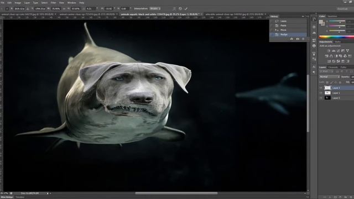Viewport: 354px width, 199px height.
Task: Open the Window menu
Action: pos(71,3)
